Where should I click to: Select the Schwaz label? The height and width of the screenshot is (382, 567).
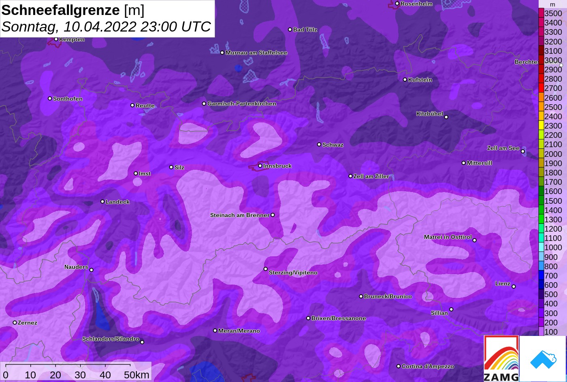click(333, 145)
